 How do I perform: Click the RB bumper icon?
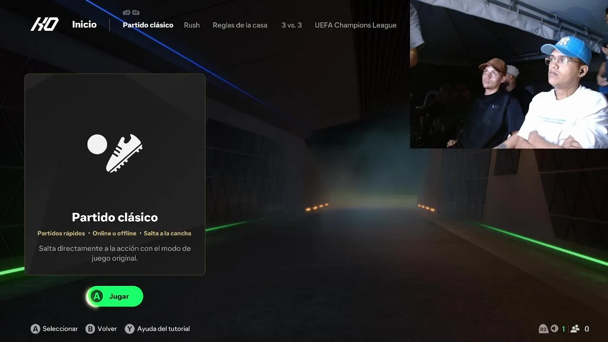coord(135,13)
